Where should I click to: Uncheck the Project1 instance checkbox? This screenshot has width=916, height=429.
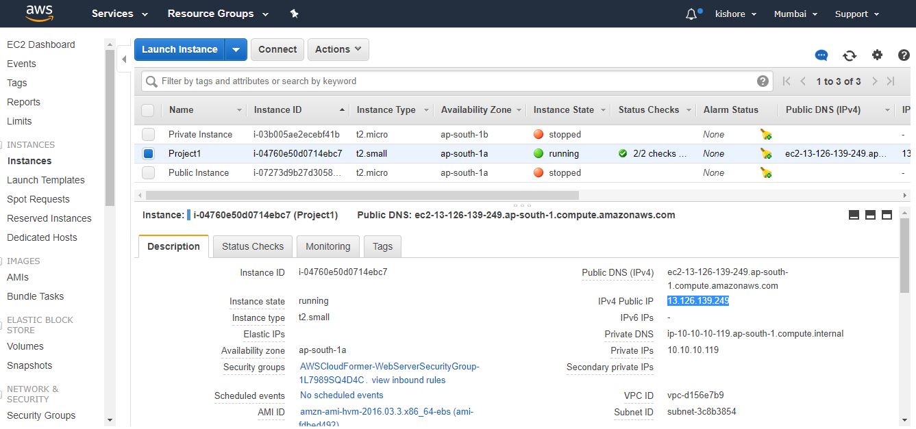[x=148, y=154]
